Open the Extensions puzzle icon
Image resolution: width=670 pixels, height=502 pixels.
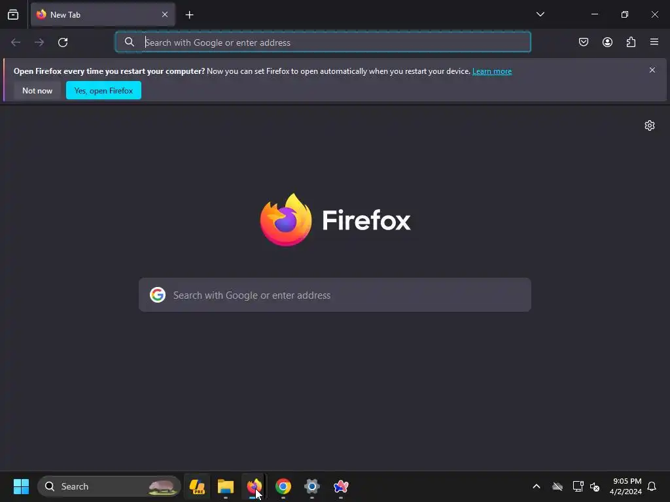click(x=631, y=42)
